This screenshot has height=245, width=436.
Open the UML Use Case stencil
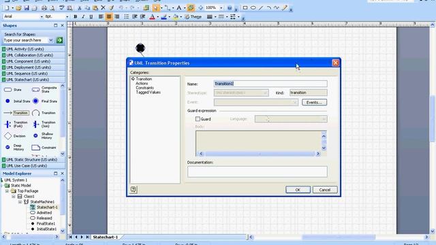33,165
